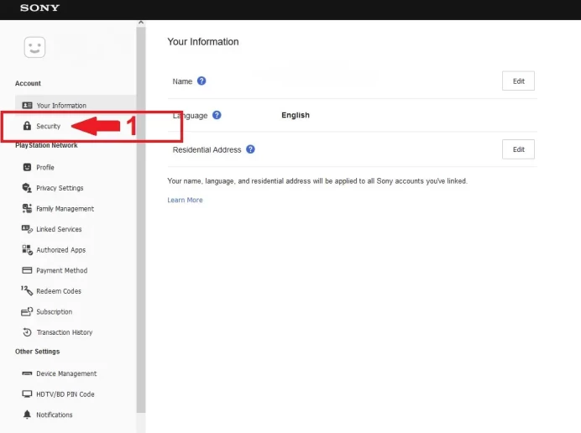This screenshot has width=581, height=433.
Task: Click the Redeem Codes icon
Action: pyautogui.click(x=27, y=291)
